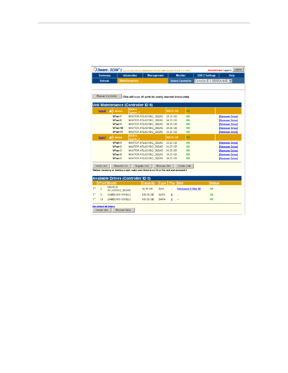The width and height of the screenshot is (288, 373).
Task: Tick the Unit 1 checkbox
Action: point(110,137)
